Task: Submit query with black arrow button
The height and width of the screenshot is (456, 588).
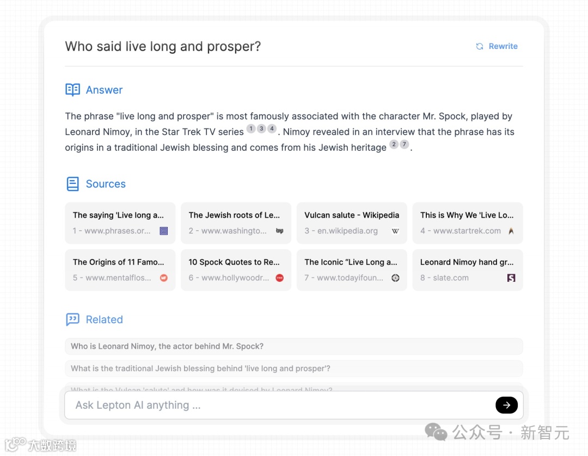Action: (506, 405)
